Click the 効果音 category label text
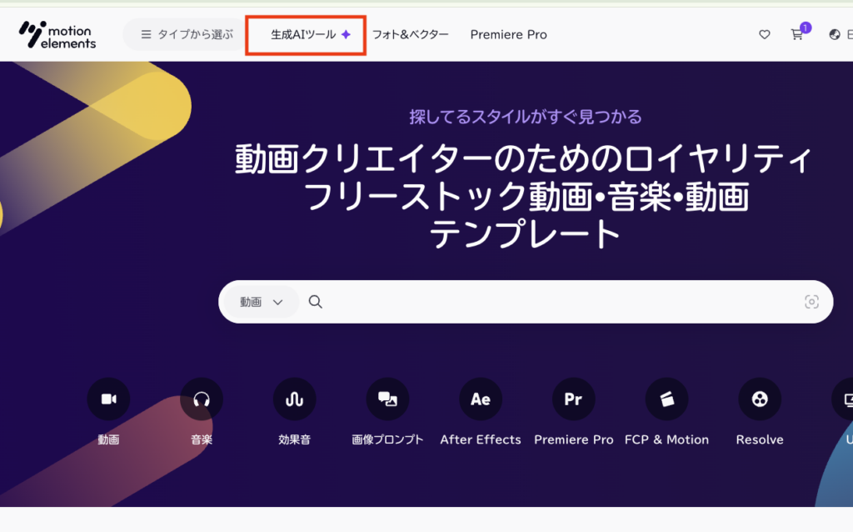This screenshot has width=853, height=532. coord(294,439)
